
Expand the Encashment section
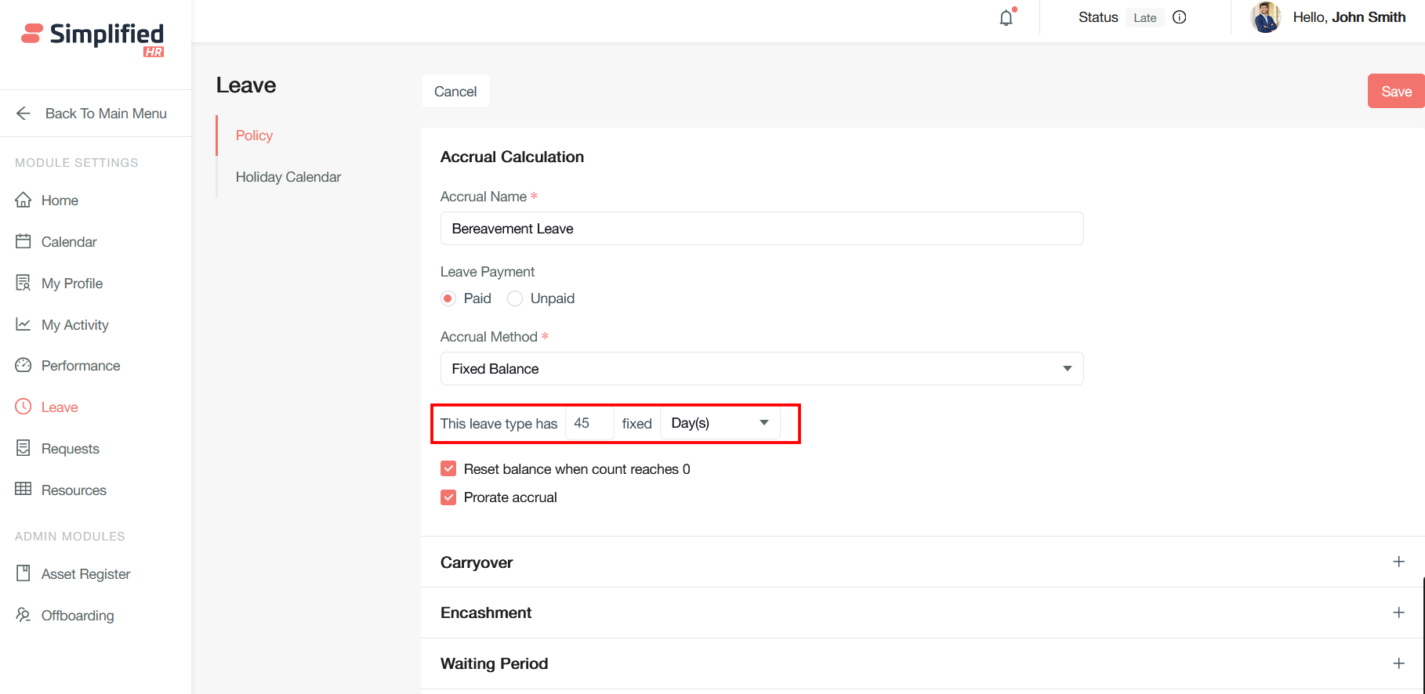click(x=1398, y=613)
